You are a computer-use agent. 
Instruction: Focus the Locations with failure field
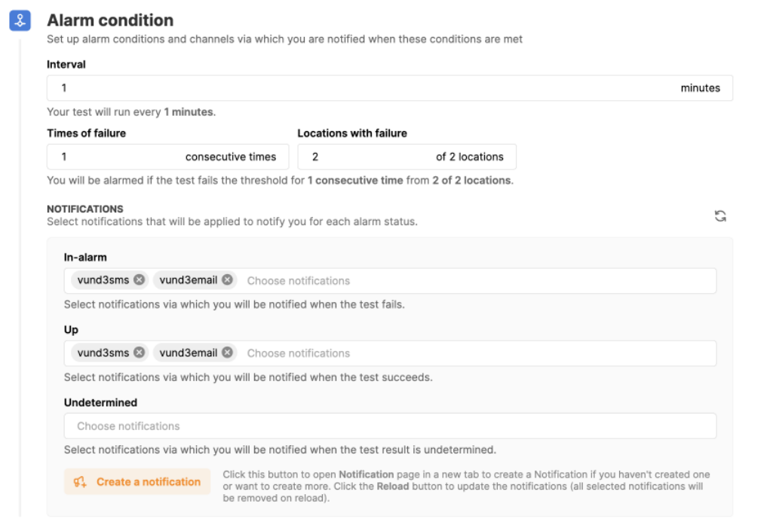[362, 157]
